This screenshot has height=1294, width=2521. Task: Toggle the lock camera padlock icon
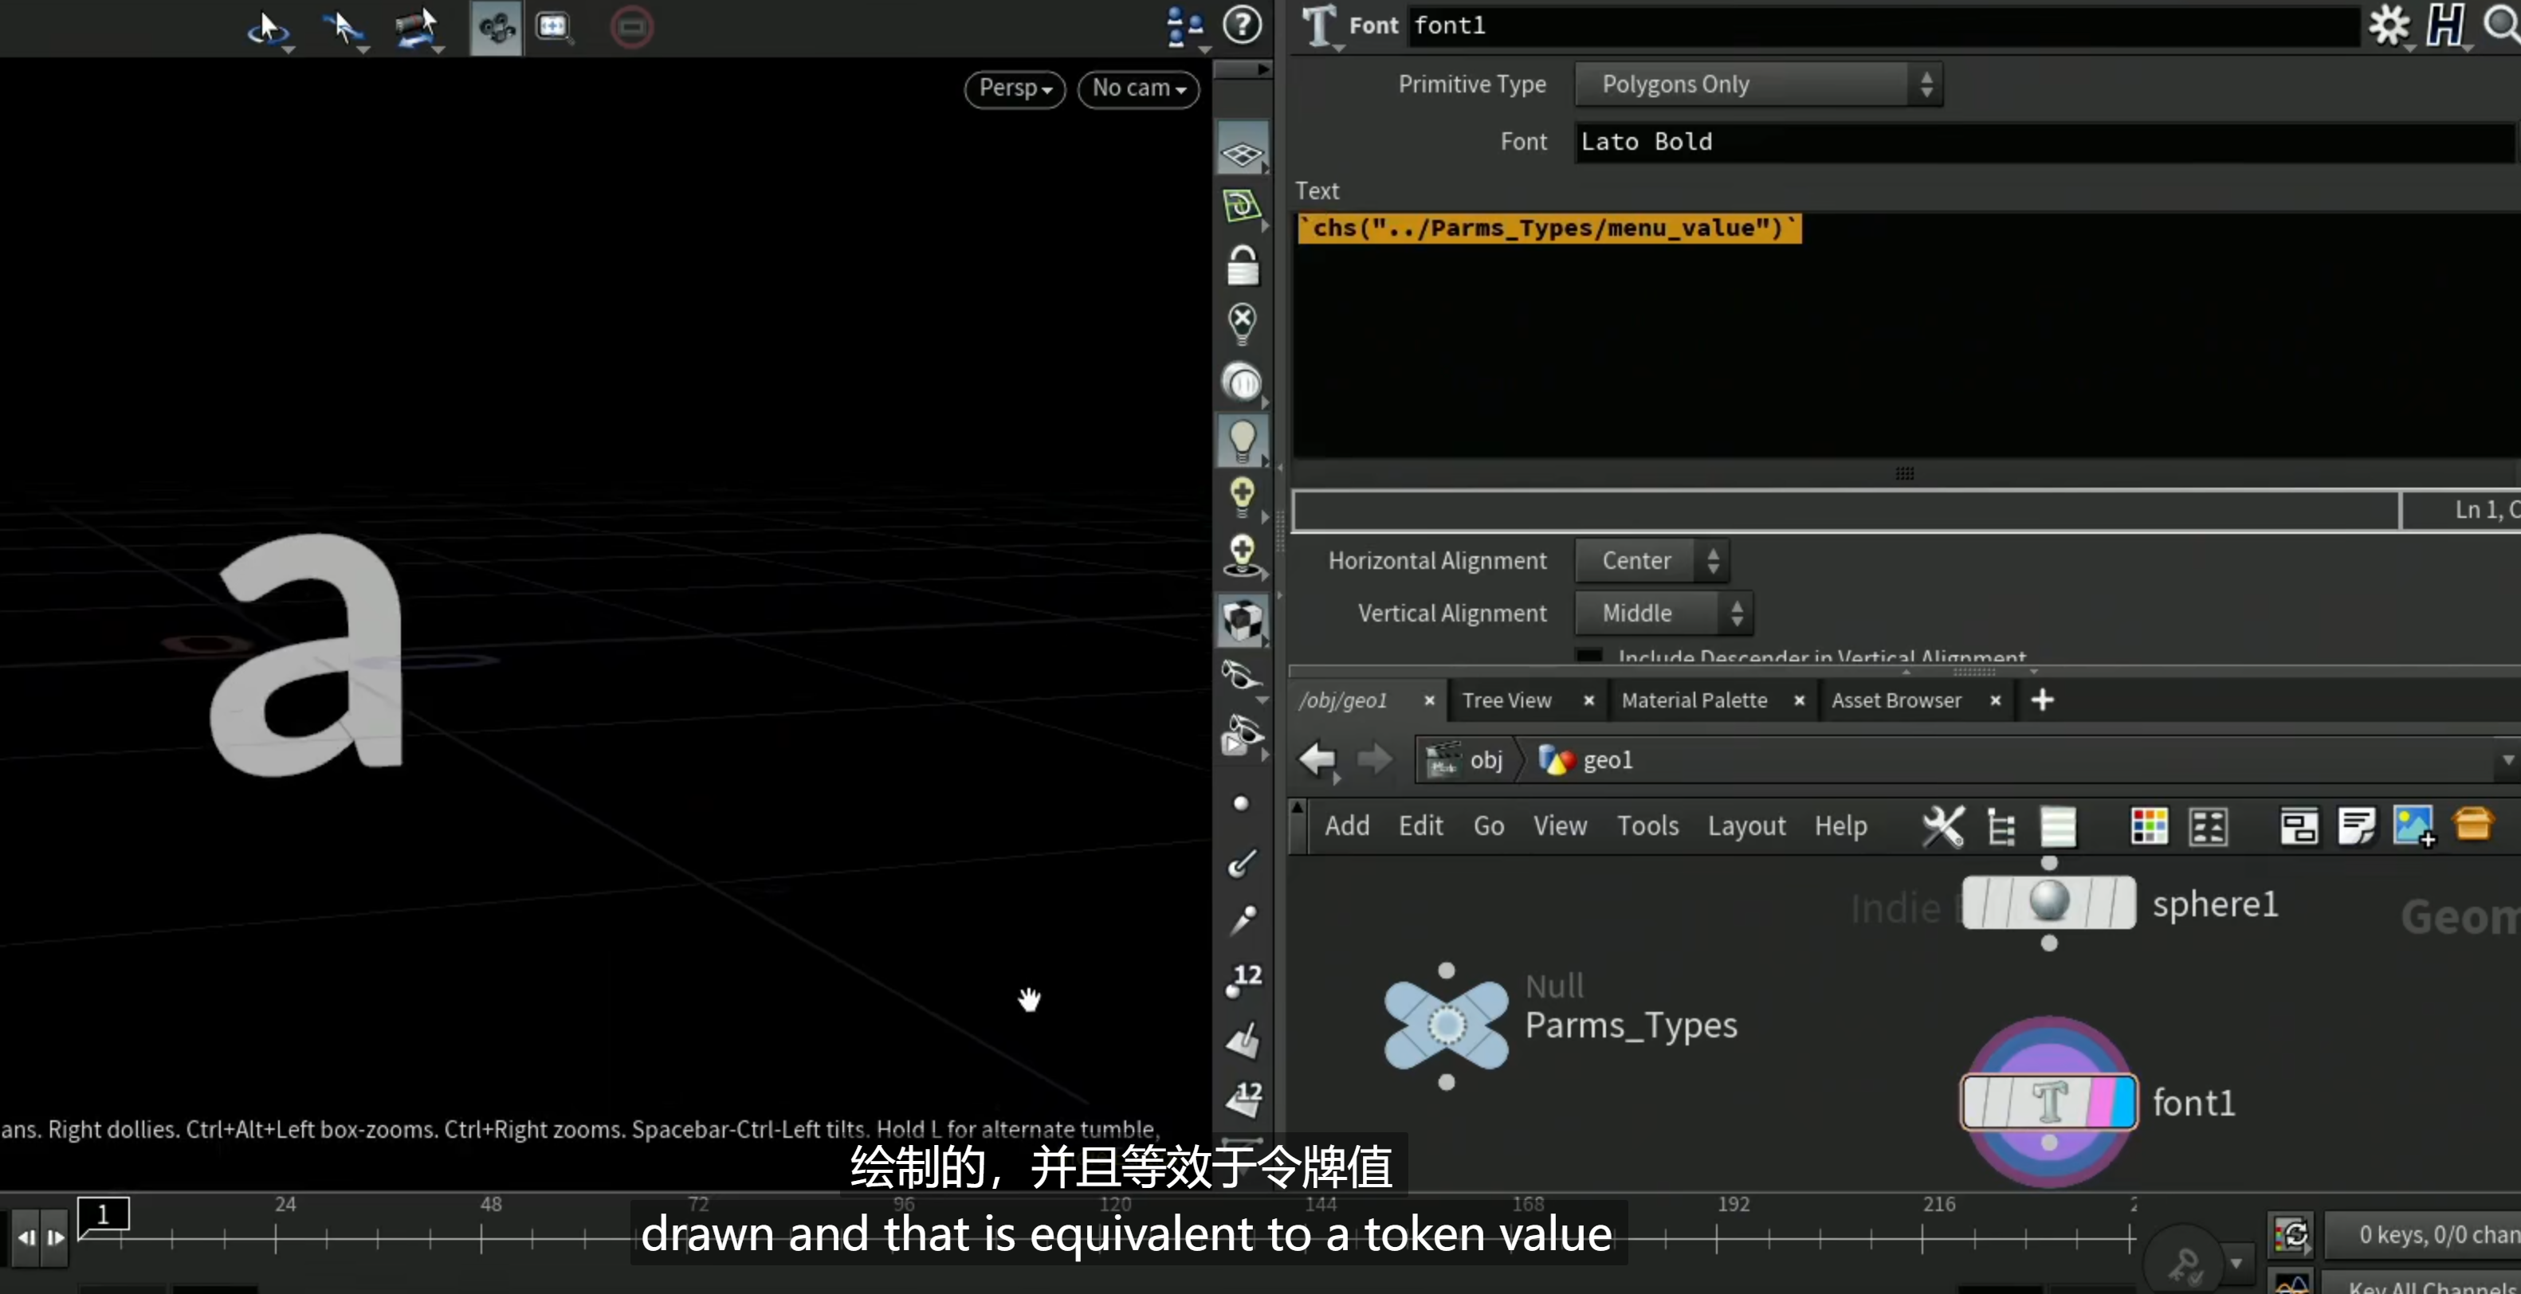(1242, 266)
